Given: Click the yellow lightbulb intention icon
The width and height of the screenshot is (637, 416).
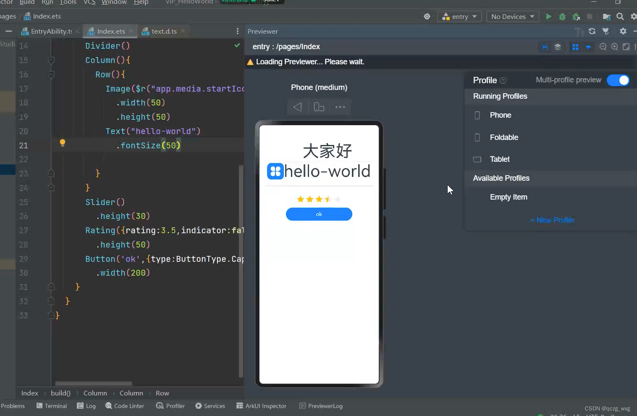Looking at the screenshot, I should (x=63, y=143).
